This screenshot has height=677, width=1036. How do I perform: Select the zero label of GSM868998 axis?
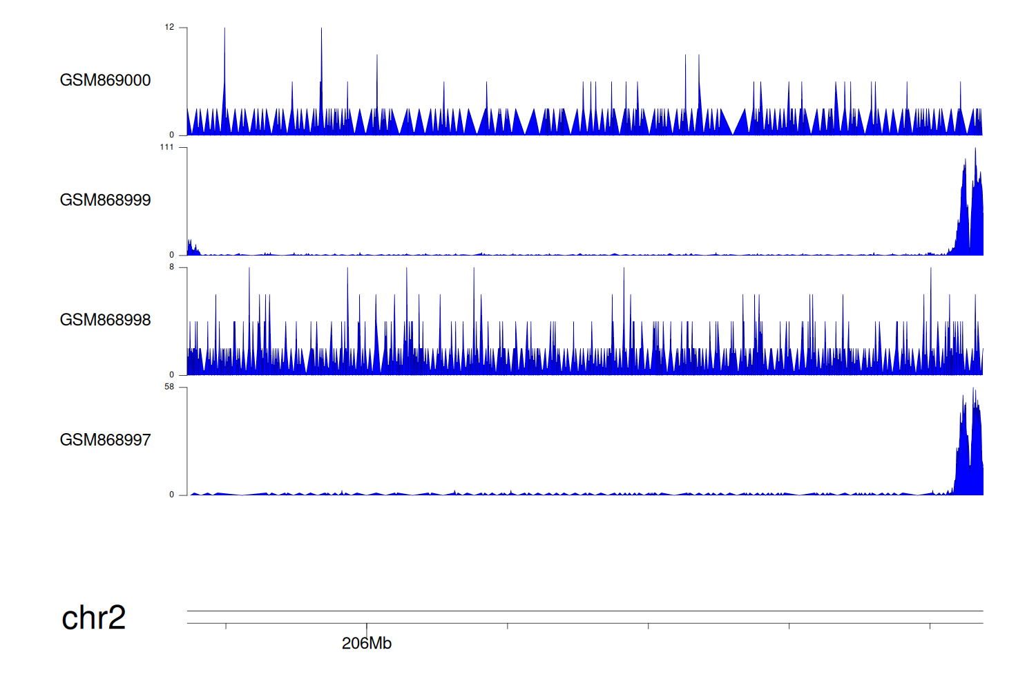click(171, 375)
